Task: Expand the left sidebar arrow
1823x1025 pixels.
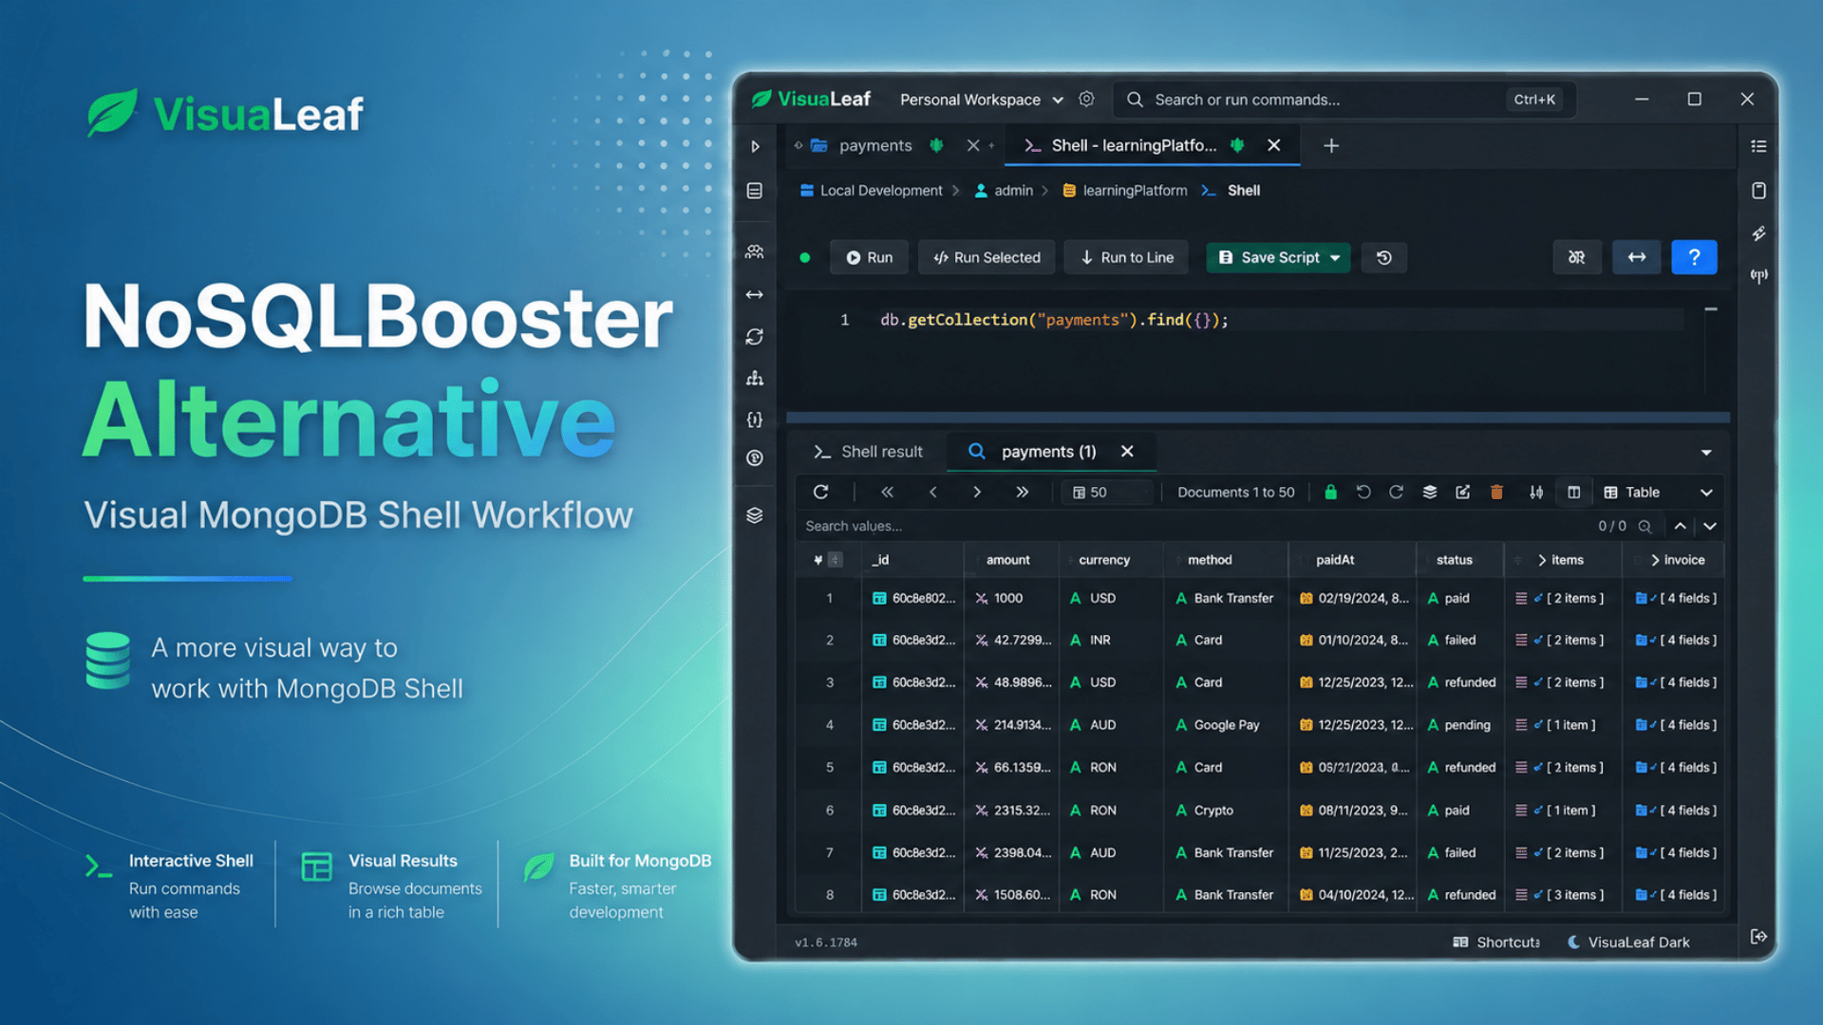Action: 755,146
